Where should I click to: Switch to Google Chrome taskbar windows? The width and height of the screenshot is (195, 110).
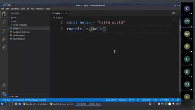pos(35,104)
